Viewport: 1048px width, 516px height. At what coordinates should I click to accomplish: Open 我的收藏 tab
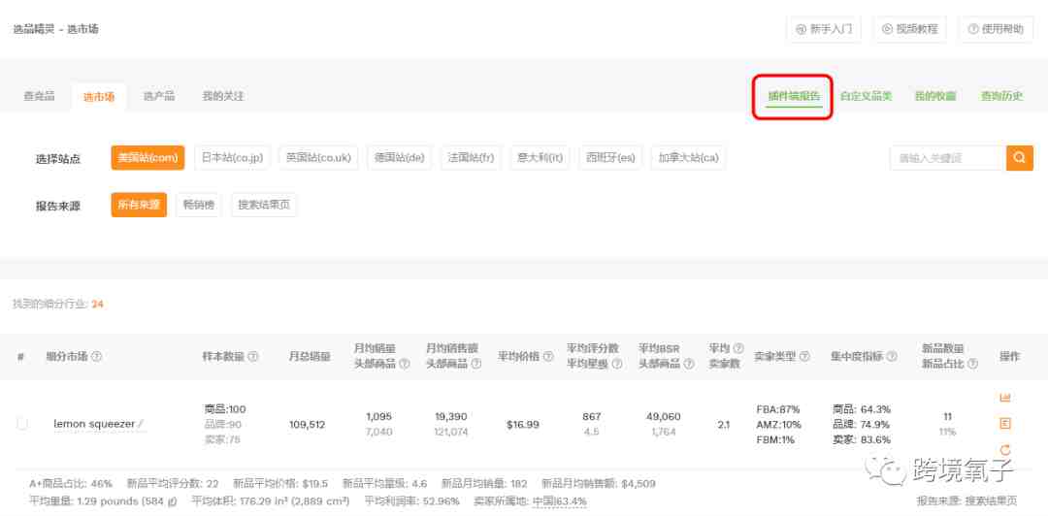pyautogui.click(x=935, y=96)
